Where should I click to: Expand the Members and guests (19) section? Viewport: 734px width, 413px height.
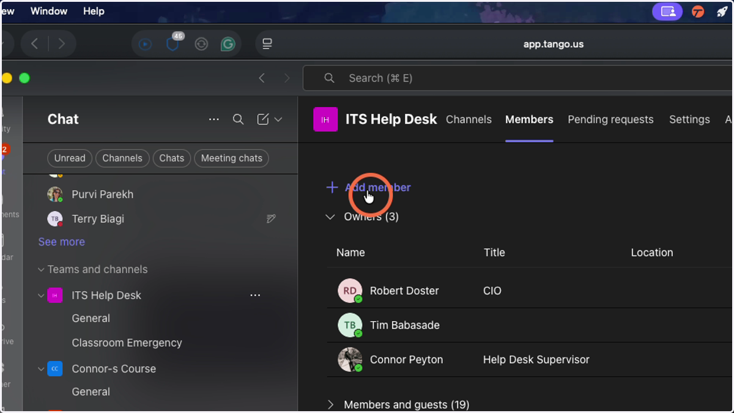point(330,404)
